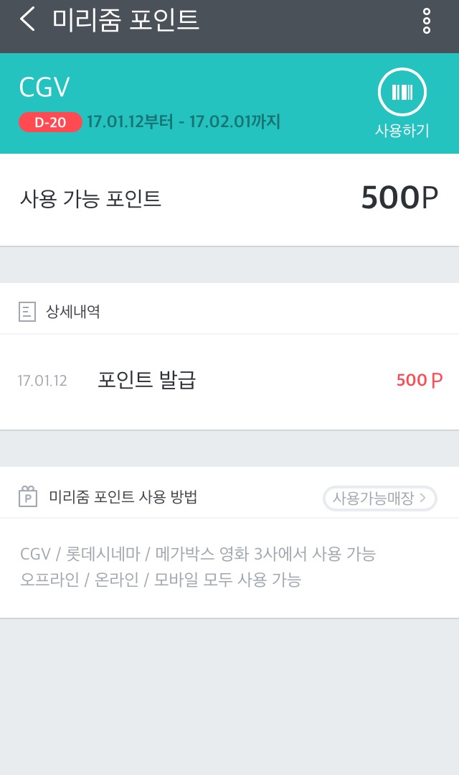The height and width of the screenshot is (775, 459).
Task: Tap the red D-20 badge
Action: coord(50,122)
